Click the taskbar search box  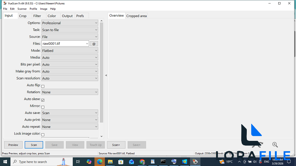pyautogui.click(x=41, y=162)
